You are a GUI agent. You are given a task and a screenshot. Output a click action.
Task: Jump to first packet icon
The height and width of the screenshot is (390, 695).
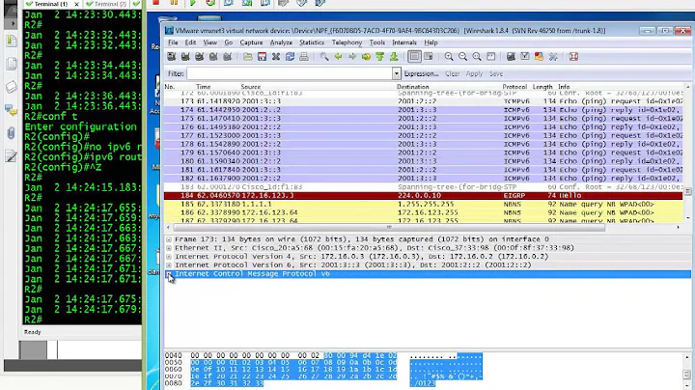[x=380, y=57]
